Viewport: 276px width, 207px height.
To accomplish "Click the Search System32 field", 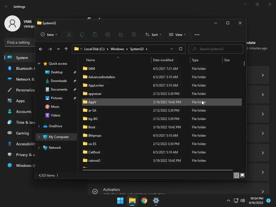I will pyautogui.click(x=216, y=49).
